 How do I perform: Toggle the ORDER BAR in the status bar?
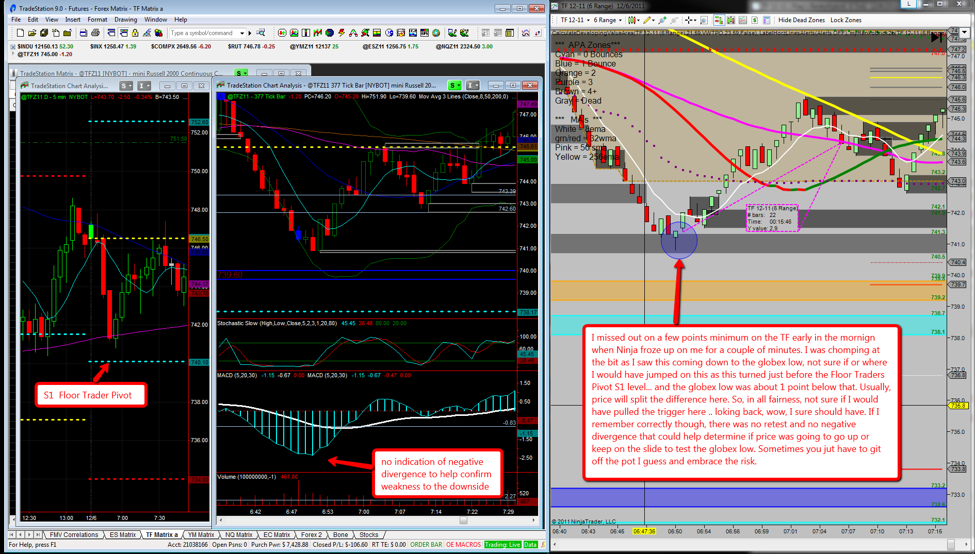point(426,545)
